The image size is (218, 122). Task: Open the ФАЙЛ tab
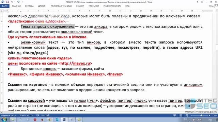pyautogui.click(x=5, y=6)
